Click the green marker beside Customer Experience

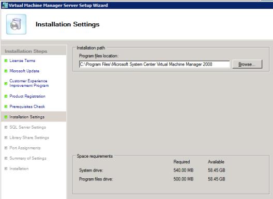(x=6, y=84)
